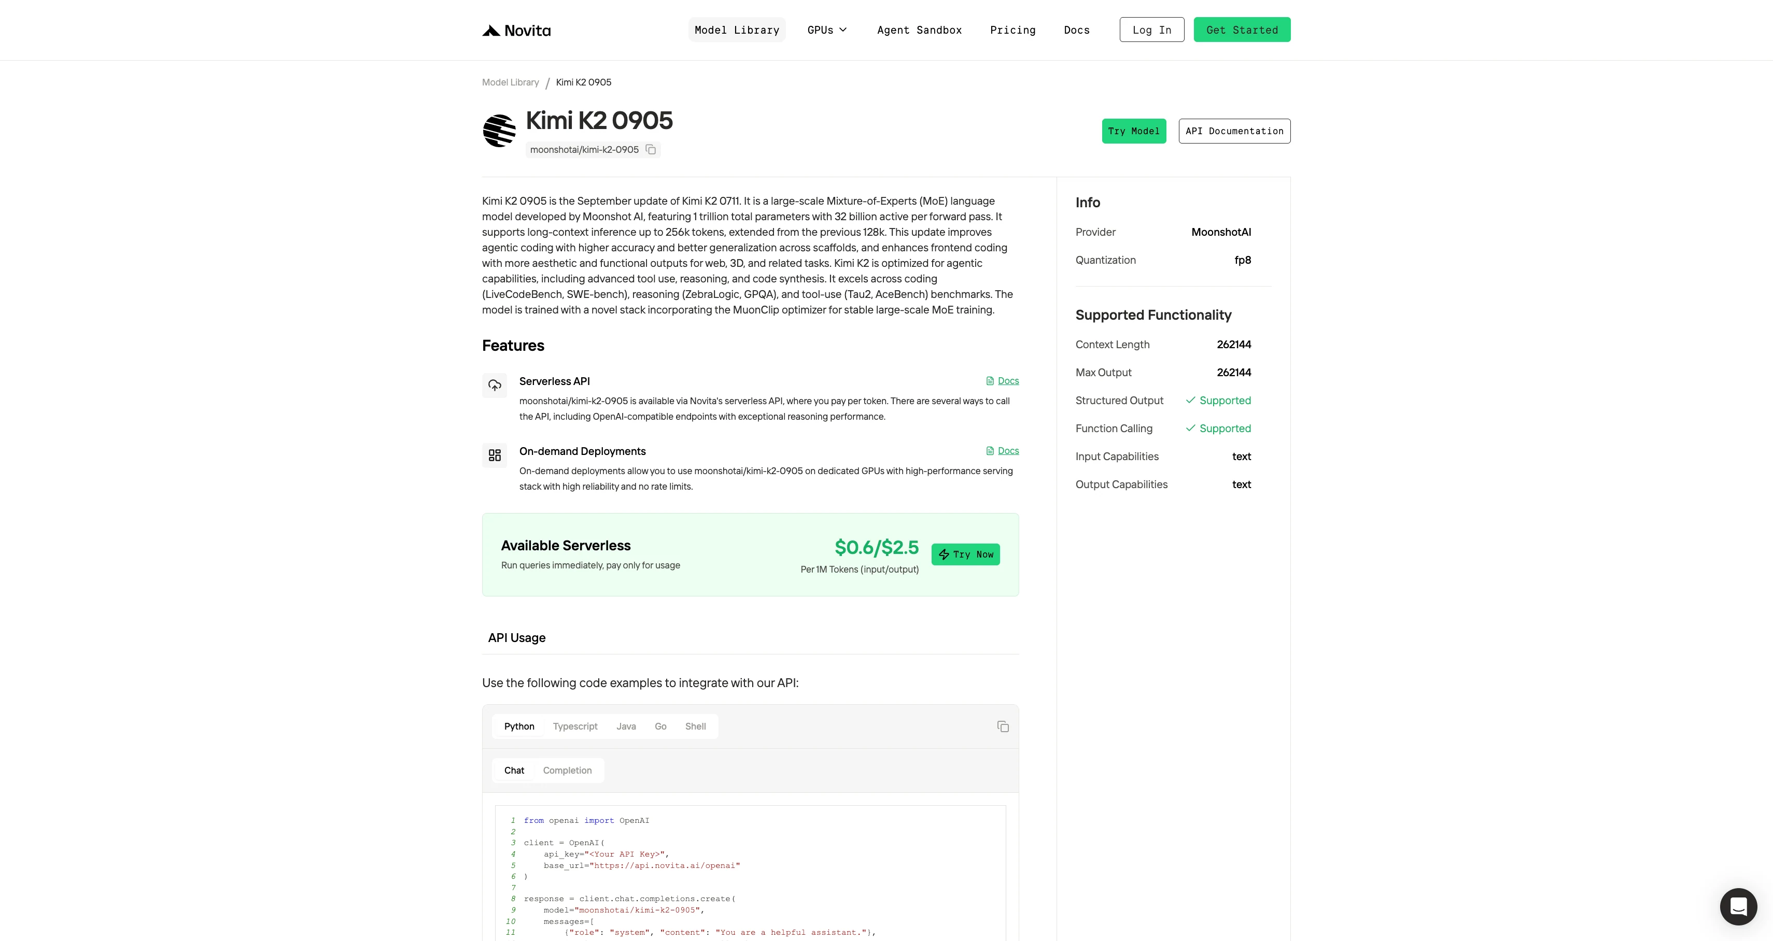Click the Kimi K2 model avatar icon
Viewport: 1773px width, 941px height.
tap(499, 131)
